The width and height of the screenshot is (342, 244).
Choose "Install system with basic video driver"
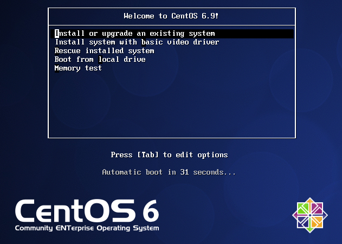click(x=137, y=42)
